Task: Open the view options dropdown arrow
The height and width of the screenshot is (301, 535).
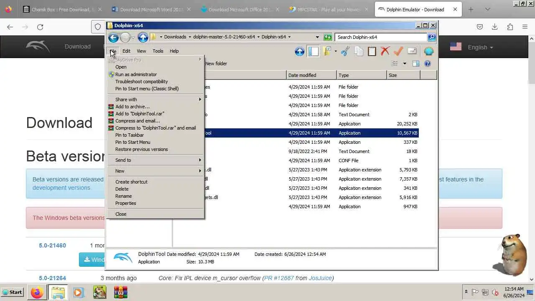Action: tap(405, 64)
